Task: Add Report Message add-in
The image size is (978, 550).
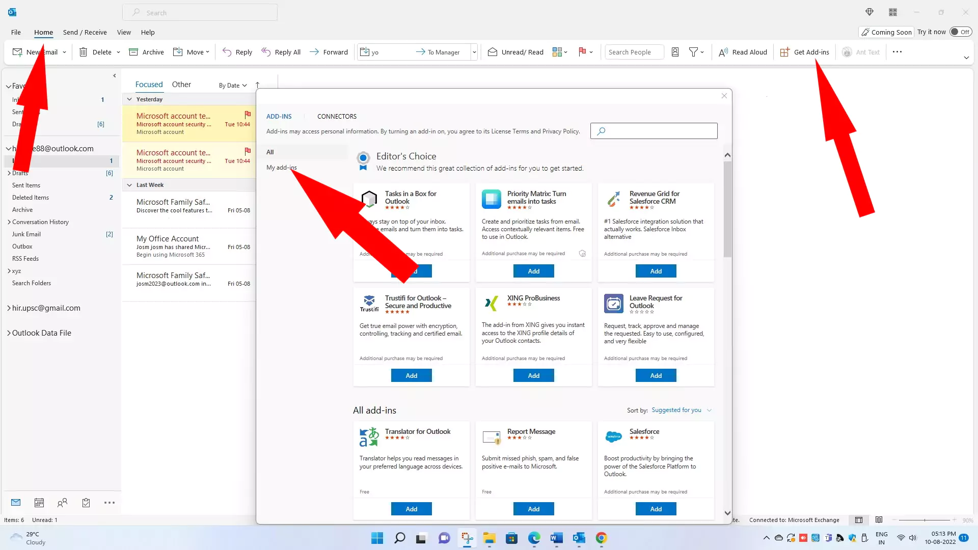Action: click(533, 509)
